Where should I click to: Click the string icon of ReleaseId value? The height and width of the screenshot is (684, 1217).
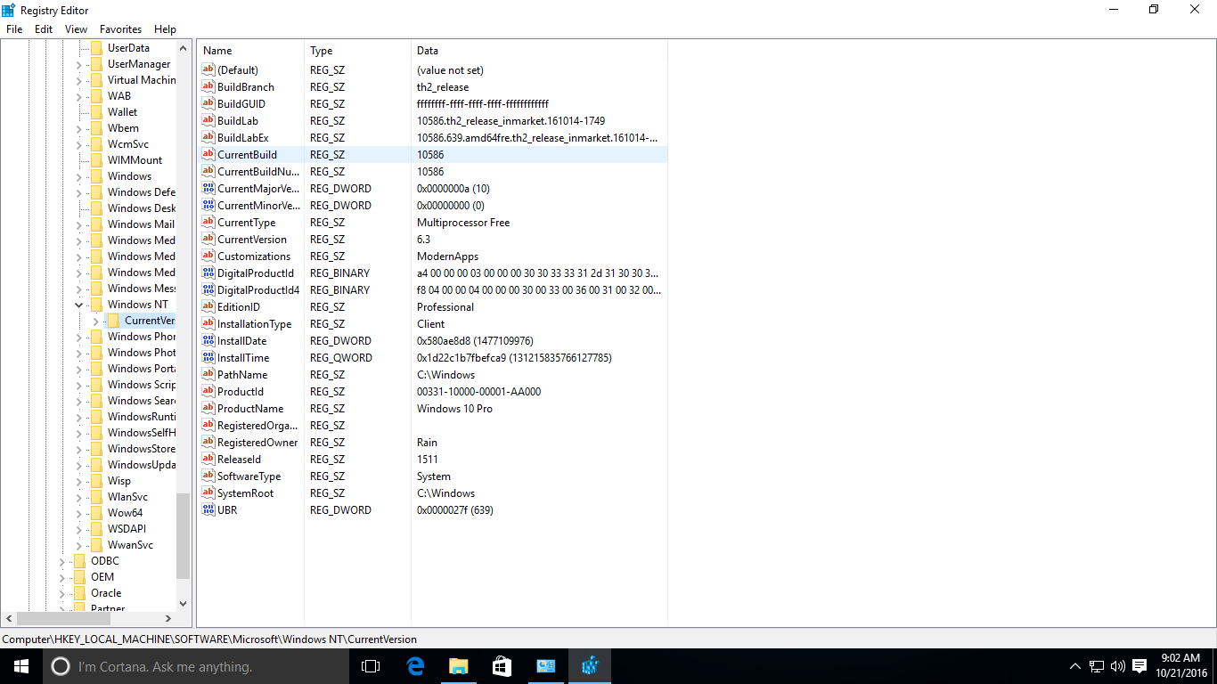208,460
